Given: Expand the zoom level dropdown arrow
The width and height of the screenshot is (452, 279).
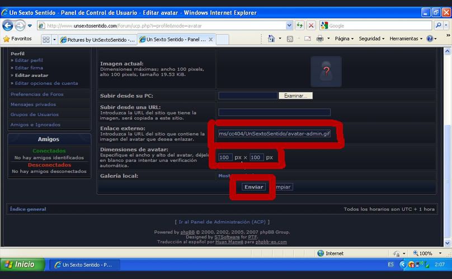Looking at the screenshot, I should (440, 253).
